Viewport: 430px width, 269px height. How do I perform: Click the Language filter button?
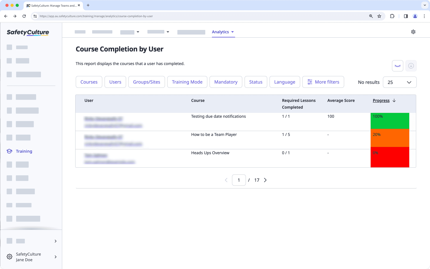pos(285,82)
